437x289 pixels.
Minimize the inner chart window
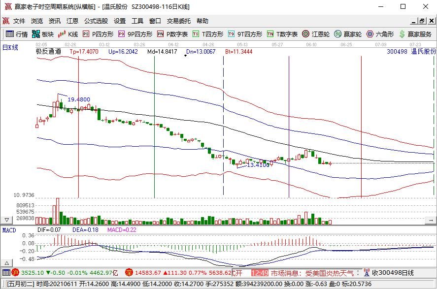pos(414,21)
